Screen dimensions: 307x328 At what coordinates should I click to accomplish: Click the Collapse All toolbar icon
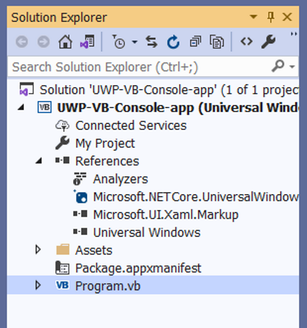(195, 42)
